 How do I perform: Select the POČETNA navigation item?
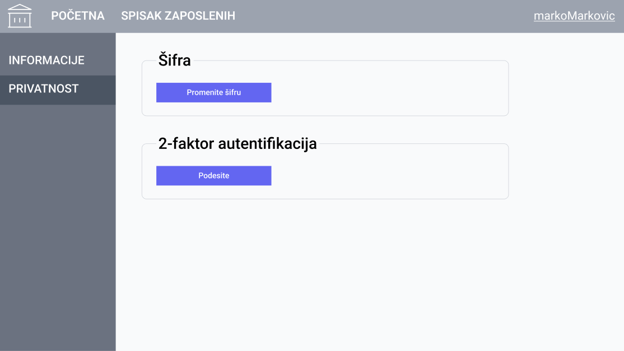point(77,16)
